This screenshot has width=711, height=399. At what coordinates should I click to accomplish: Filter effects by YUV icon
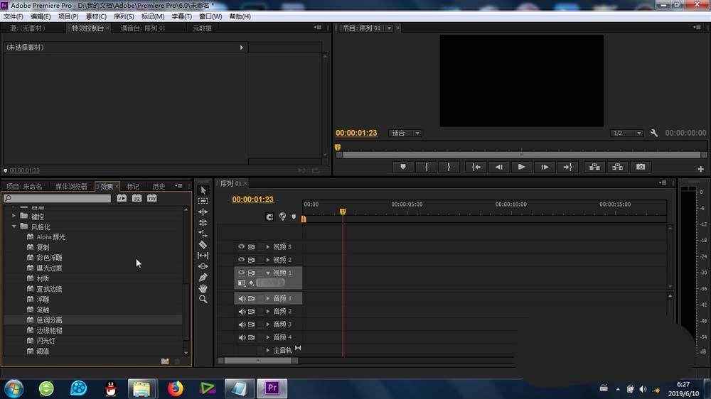(152, 198)
